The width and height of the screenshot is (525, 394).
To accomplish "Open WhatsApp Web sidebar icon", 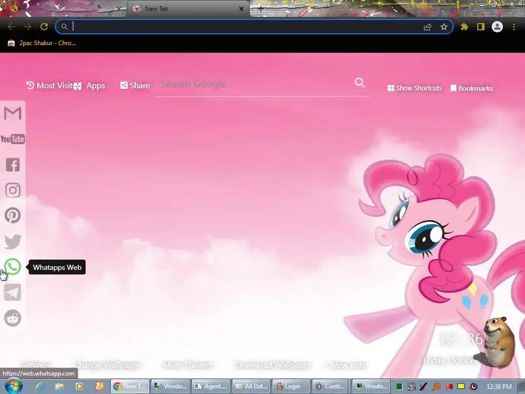I will [x=13, y=267].
